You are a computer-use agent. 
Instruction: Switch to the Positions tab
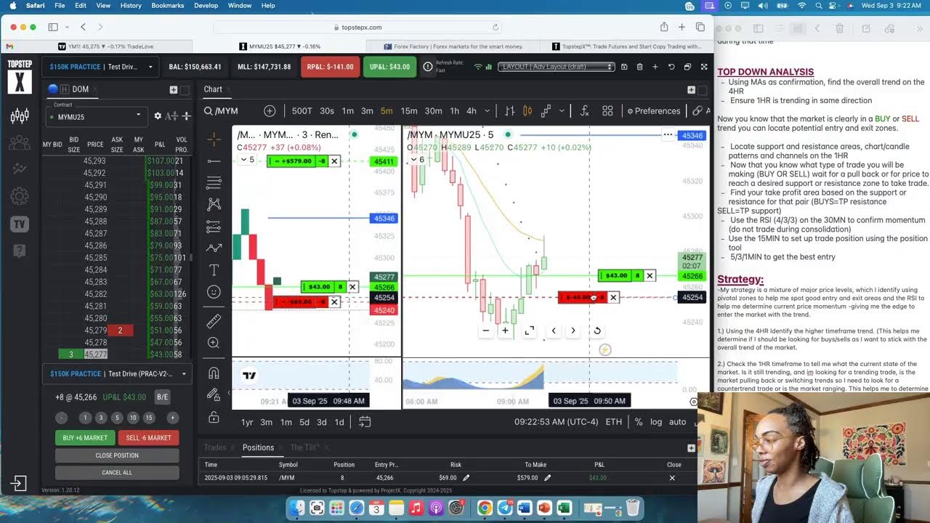[x=258, y=447]
